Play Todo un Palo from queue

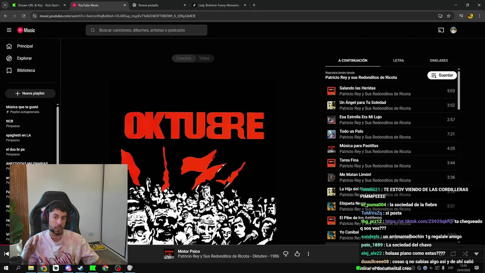click(x=391, y=134)
